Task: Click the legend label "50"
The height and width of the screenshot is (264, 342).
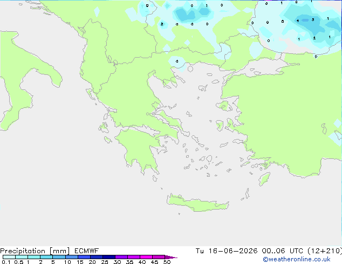Action: coord(167,262)
